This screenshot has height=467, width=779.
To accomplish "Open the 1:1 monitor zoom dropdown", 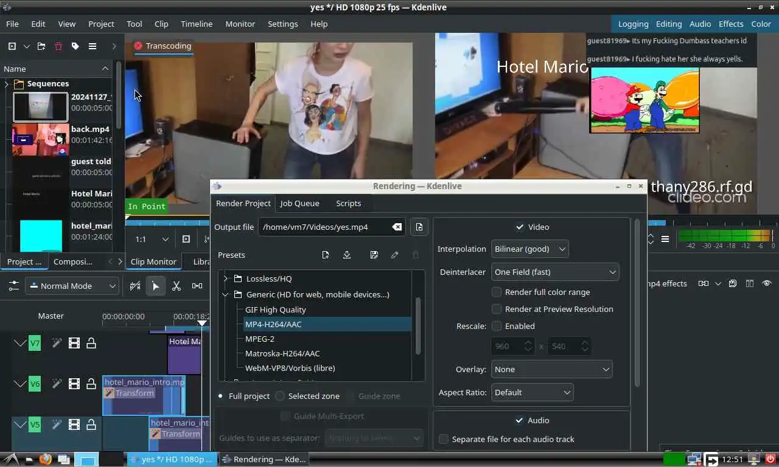I will pyautogui.click(x=152, y=239).
